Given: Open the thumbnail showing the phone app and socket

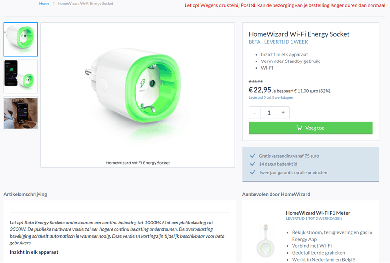Looking at the screenshot, I should [20, 76].
